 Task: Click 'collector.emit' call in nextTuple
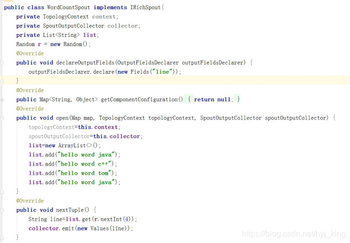pyautogui.click(x=51, y=228)
